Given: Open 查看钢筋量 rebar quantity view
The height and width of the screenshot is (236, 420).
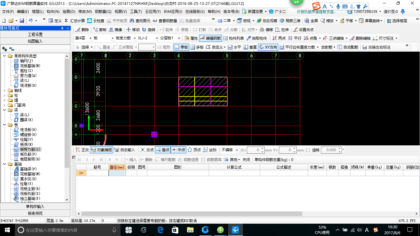Looking at the screenshot, I should (165, 21).
